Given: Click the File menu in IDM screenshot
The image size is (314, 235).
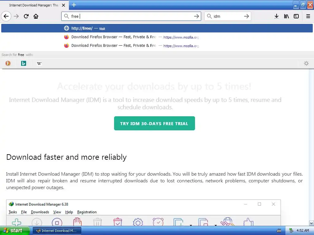Looking at the screenshot, I should 24,212.
